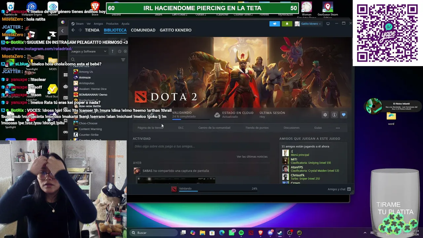Open the Ver menu
423x238 pixels.
point(89,24)
